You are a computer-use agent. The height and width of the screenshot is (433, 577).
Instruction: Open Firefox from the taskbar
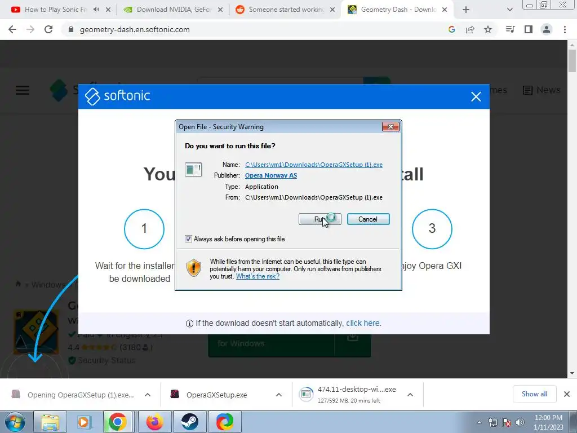pos(155,422)
